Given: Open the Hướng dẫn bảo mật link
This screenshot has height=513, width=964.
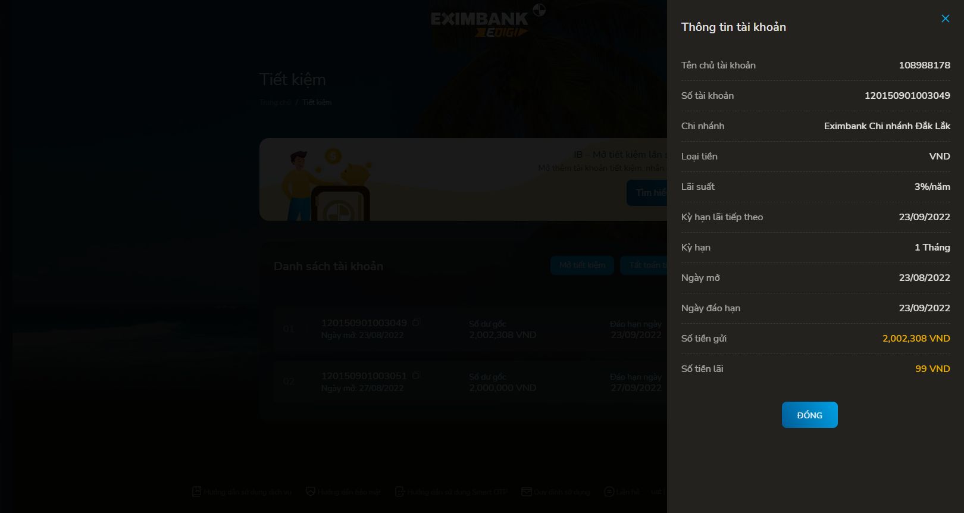Looking at the screenshot, I should [x=349, y=492].
